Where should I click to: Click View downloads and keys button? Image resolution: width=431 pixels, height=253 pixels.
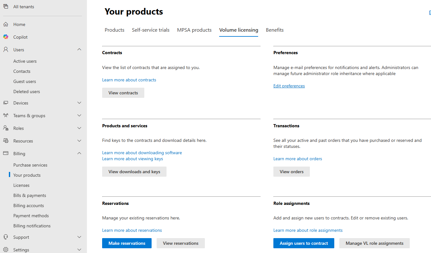134,172
